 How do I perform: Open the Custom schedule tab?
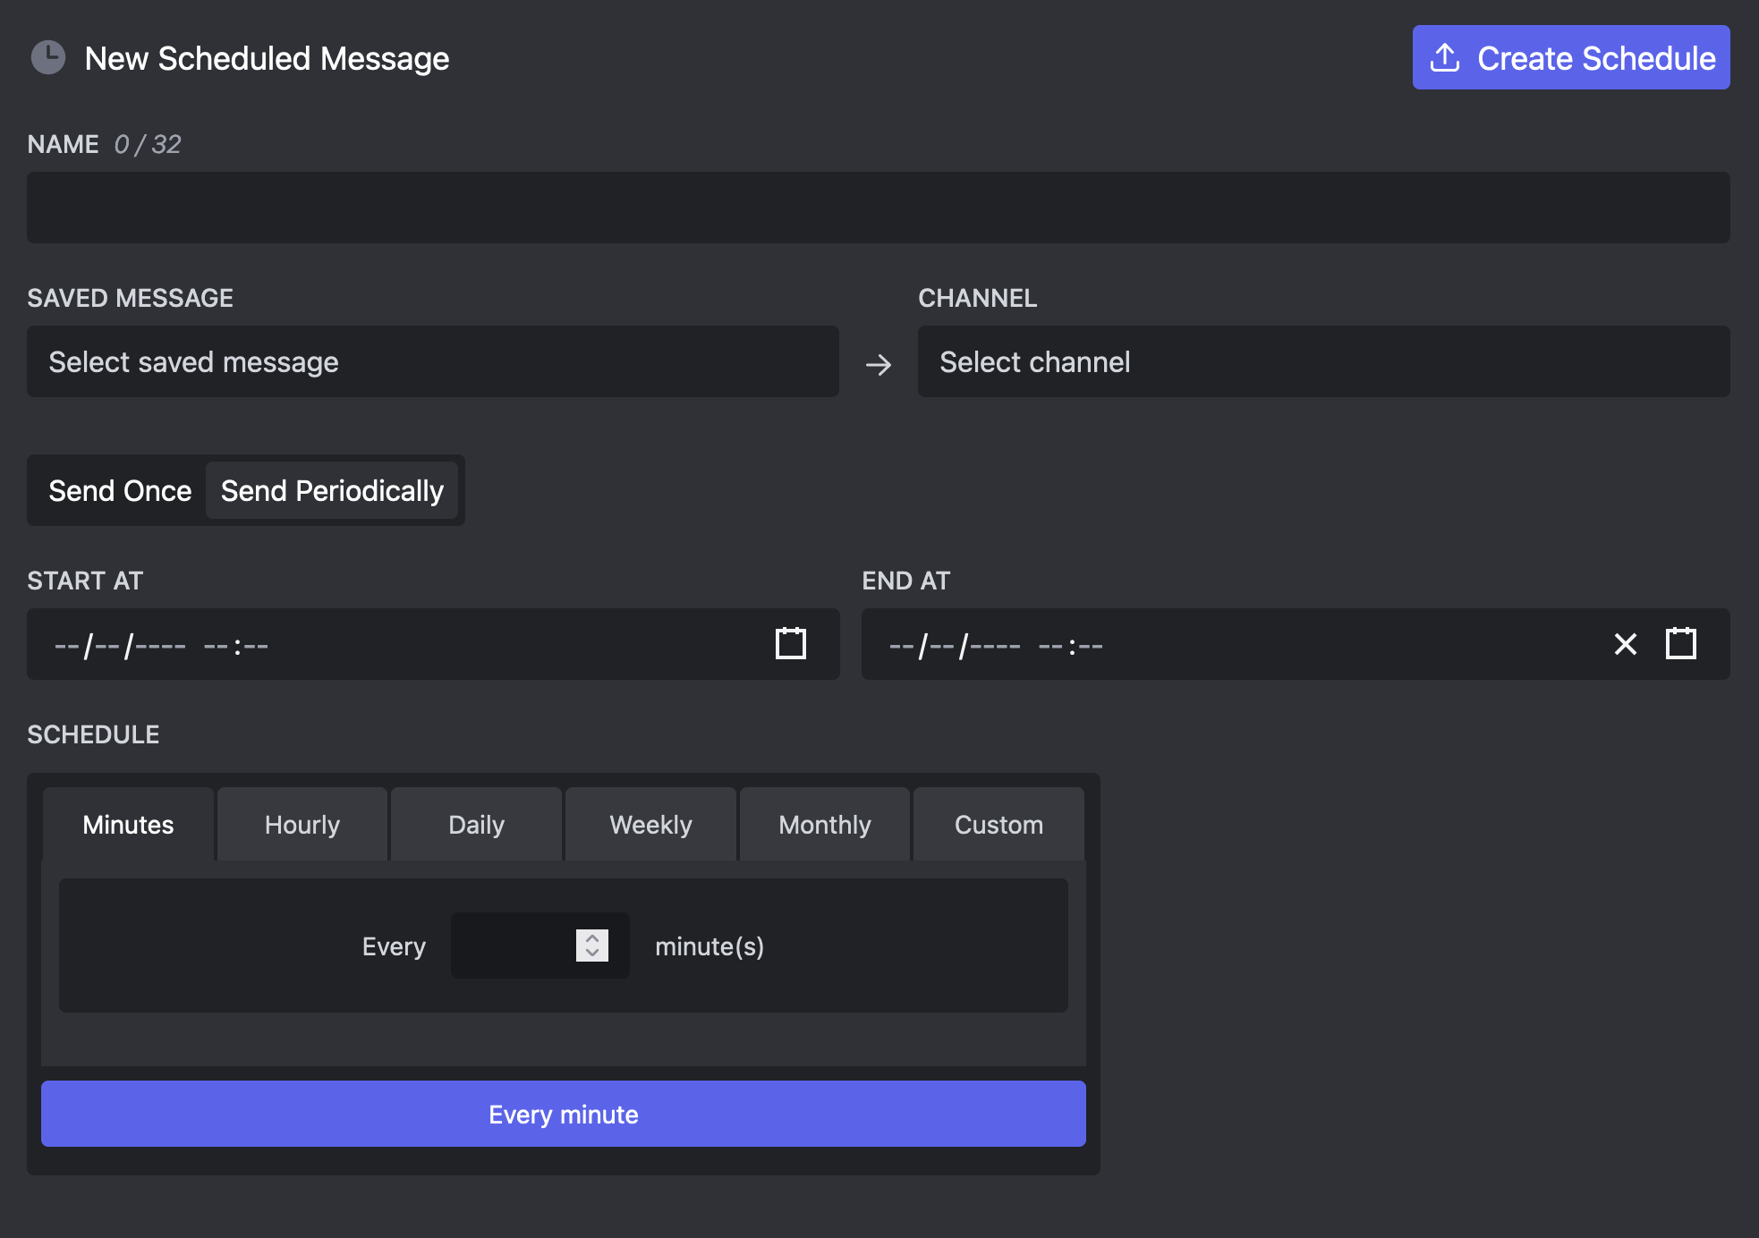point(998,824)
